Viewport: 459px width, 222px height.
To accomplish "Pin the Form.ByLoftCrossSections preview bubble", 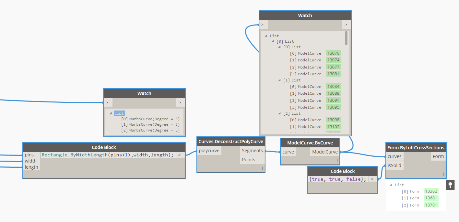I will [450, 185].
